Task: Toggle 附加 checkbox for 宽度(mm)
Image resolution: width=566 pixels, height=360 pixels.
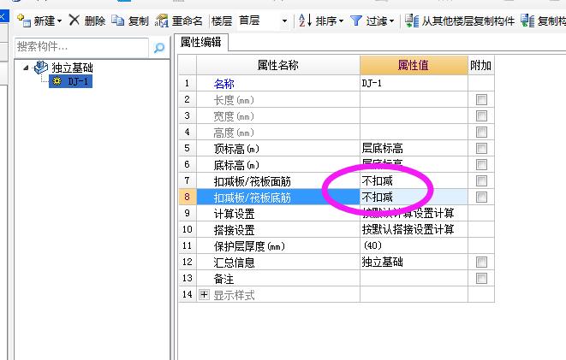Action: click(x=481, y=115)
